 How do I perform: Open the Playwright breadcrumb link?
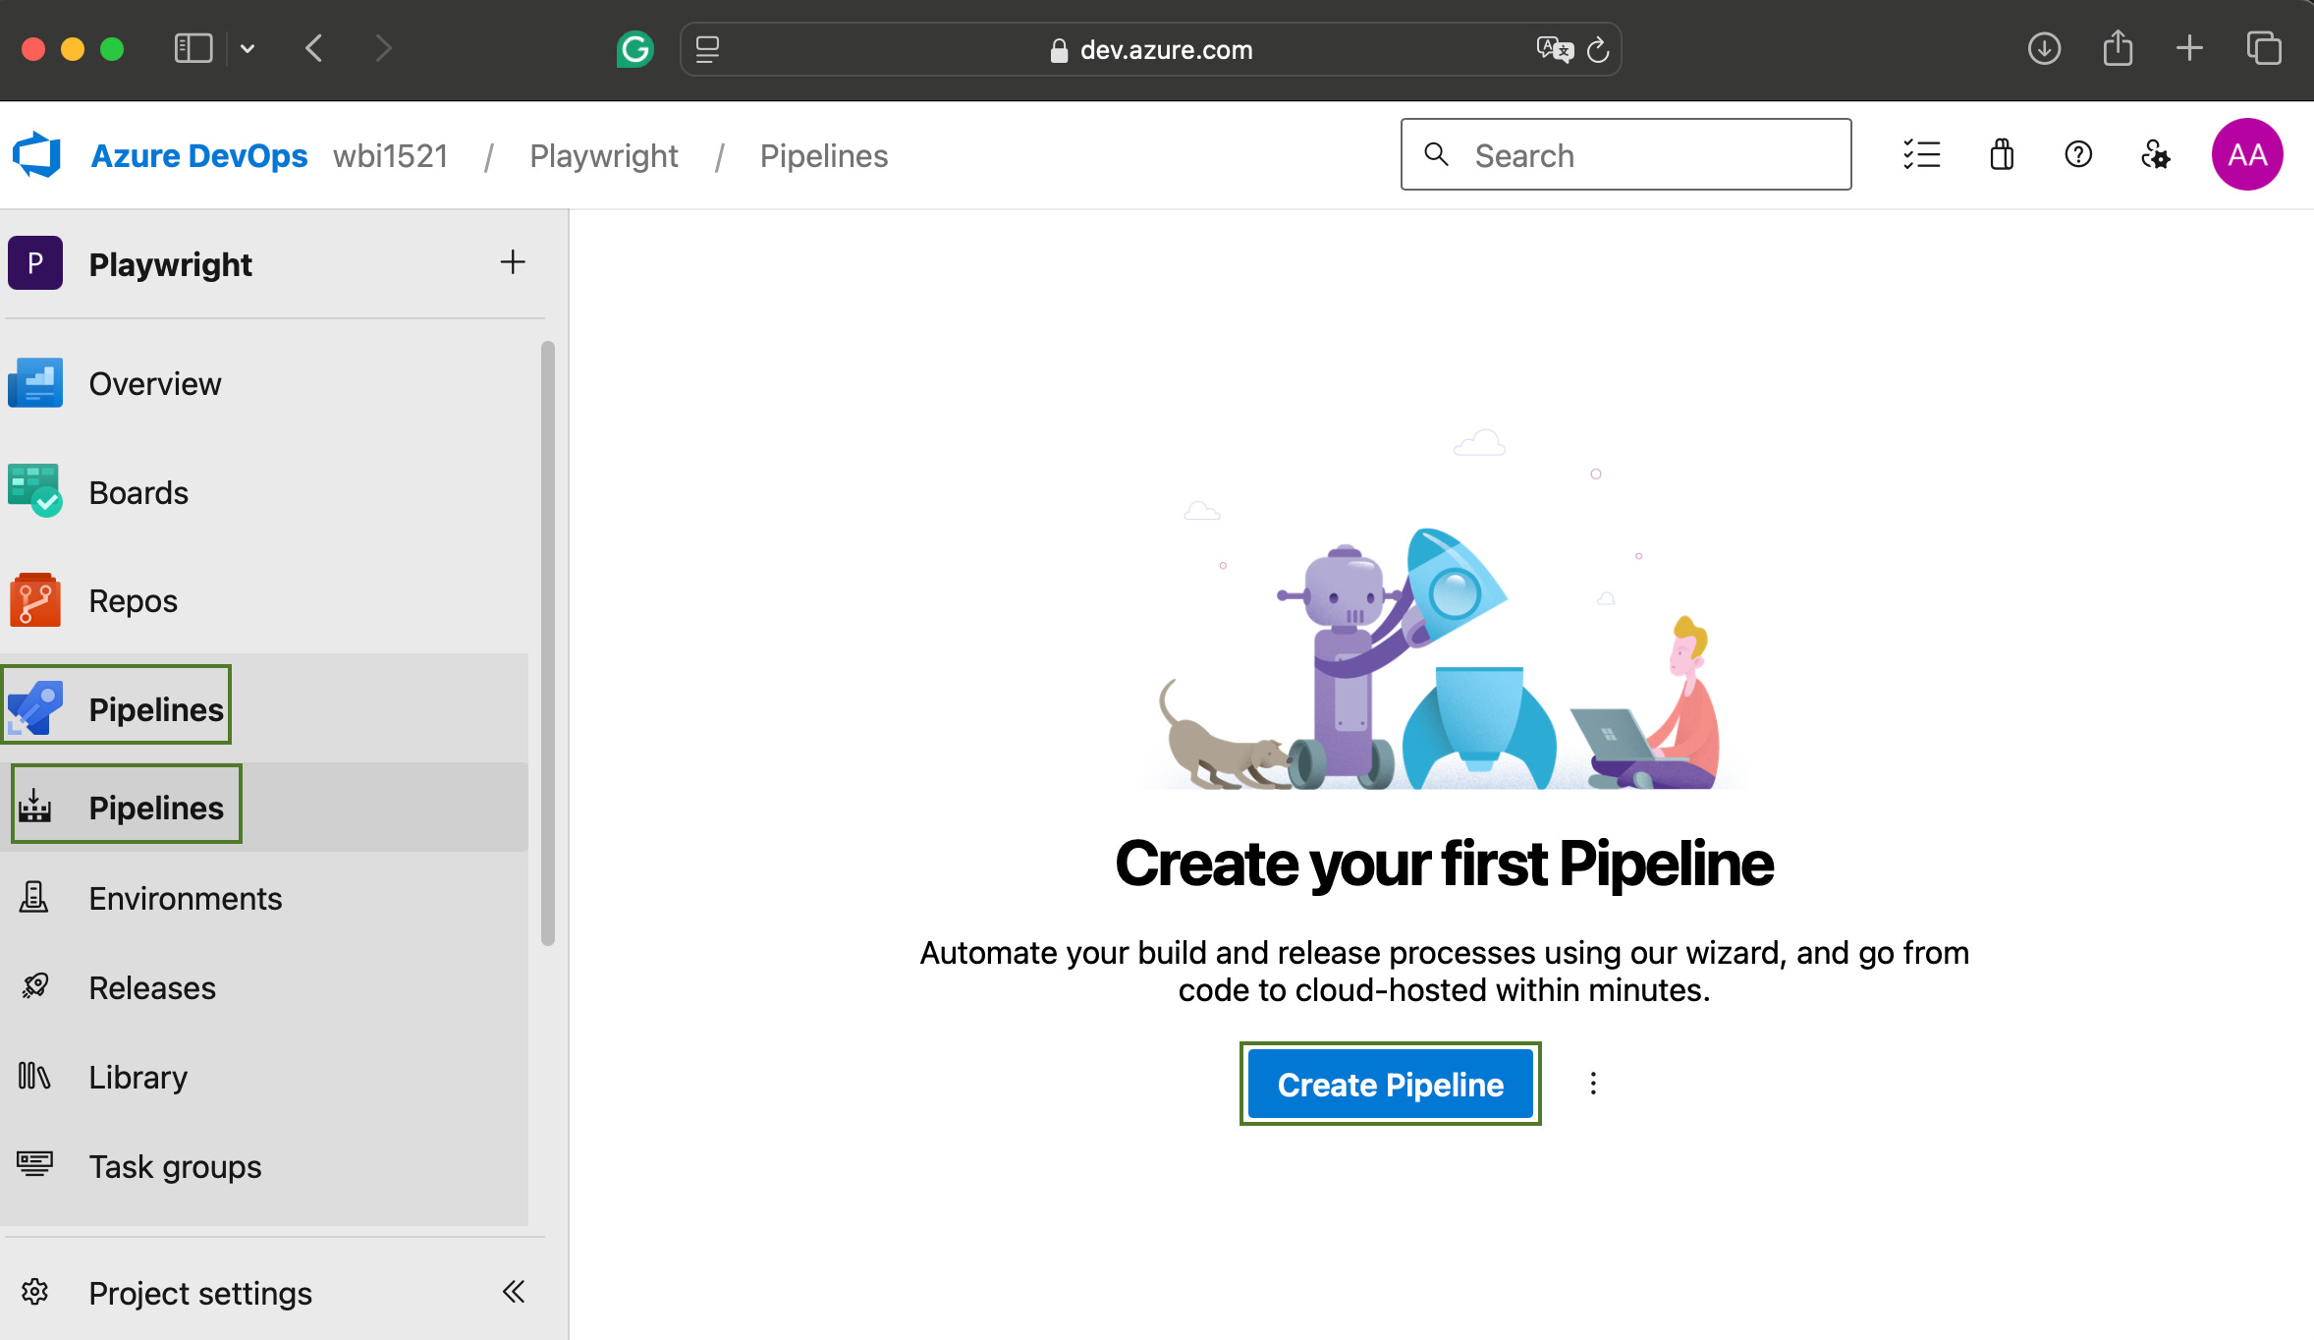point(604,155)
